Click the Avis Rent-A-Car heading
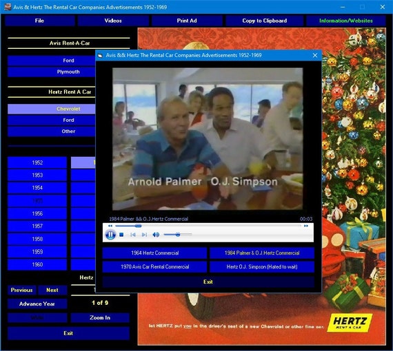Viewport: 393px width, 351px height. (70, 43)
